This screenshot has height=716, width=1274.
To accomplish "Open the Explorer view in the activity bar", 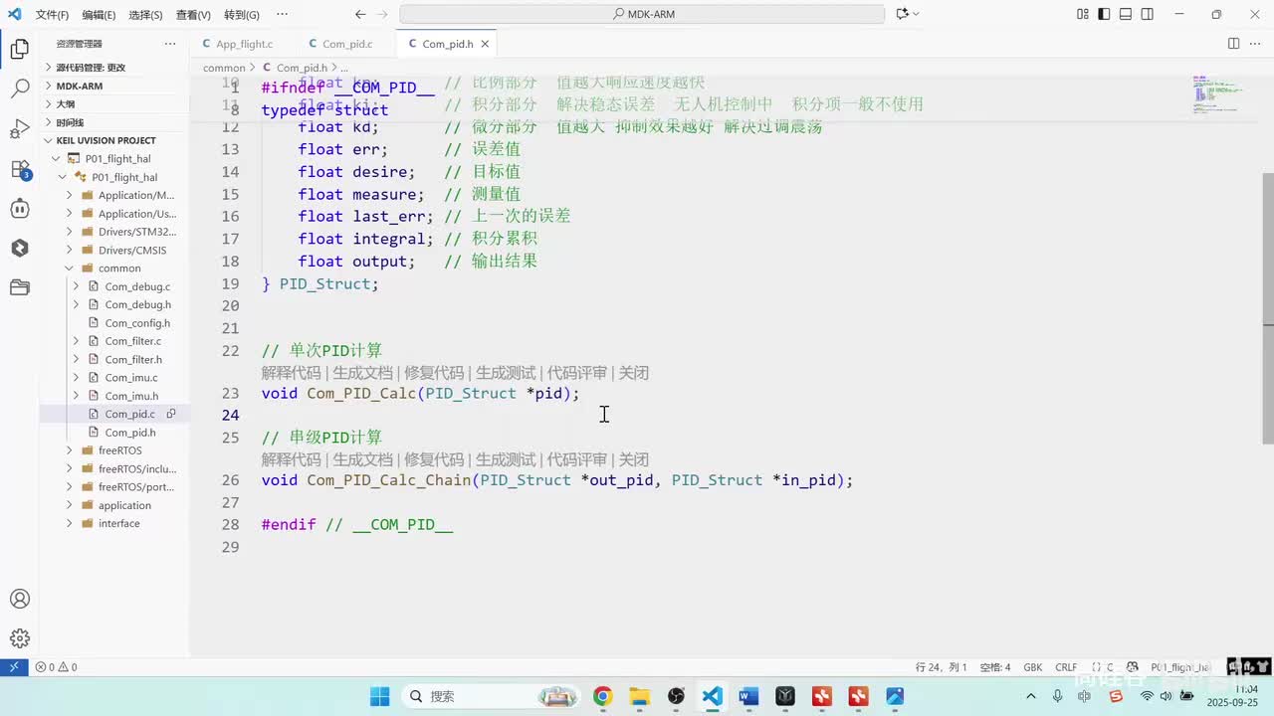I will (19, 49).
